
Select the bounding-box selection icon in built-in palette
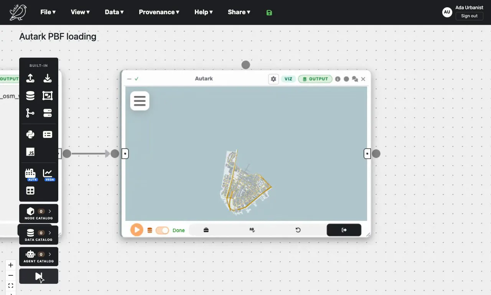[48, 96]
